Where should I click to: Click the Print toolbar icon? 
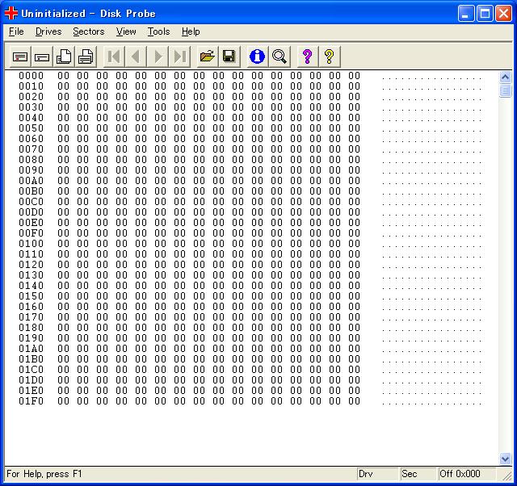86,57
